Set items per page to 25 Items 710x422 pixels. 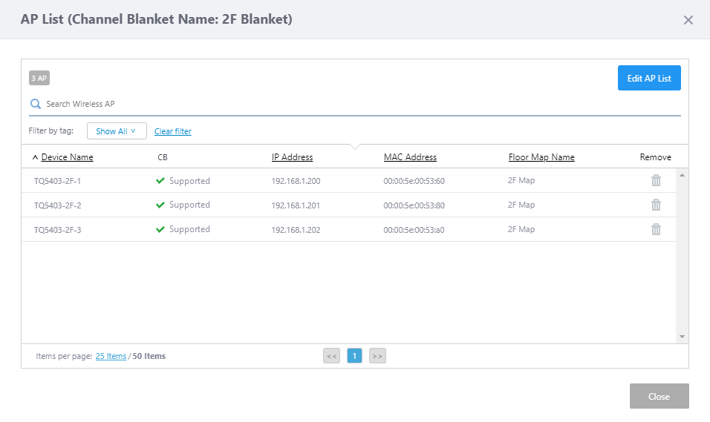coord(111,356)
